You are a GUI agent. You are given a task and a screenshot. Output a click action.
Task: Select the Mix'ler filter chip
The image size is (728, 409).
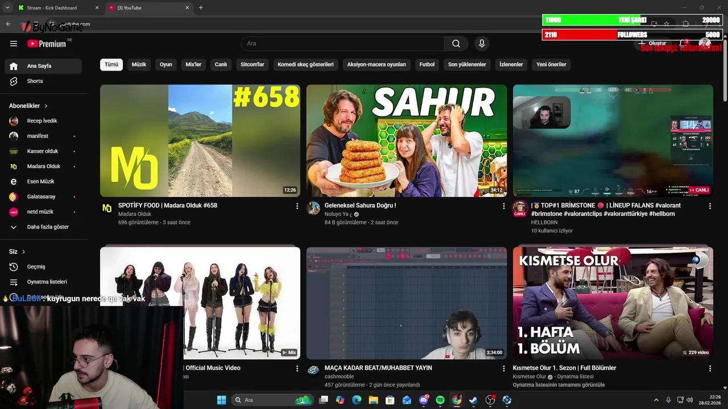coord(193,64)
